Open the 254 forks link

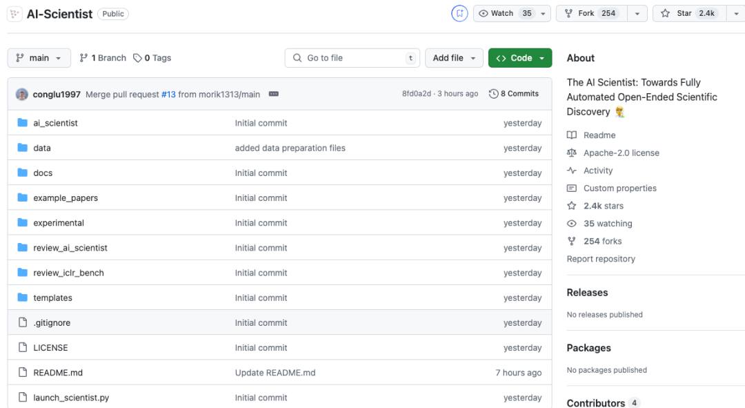point(602,241)
